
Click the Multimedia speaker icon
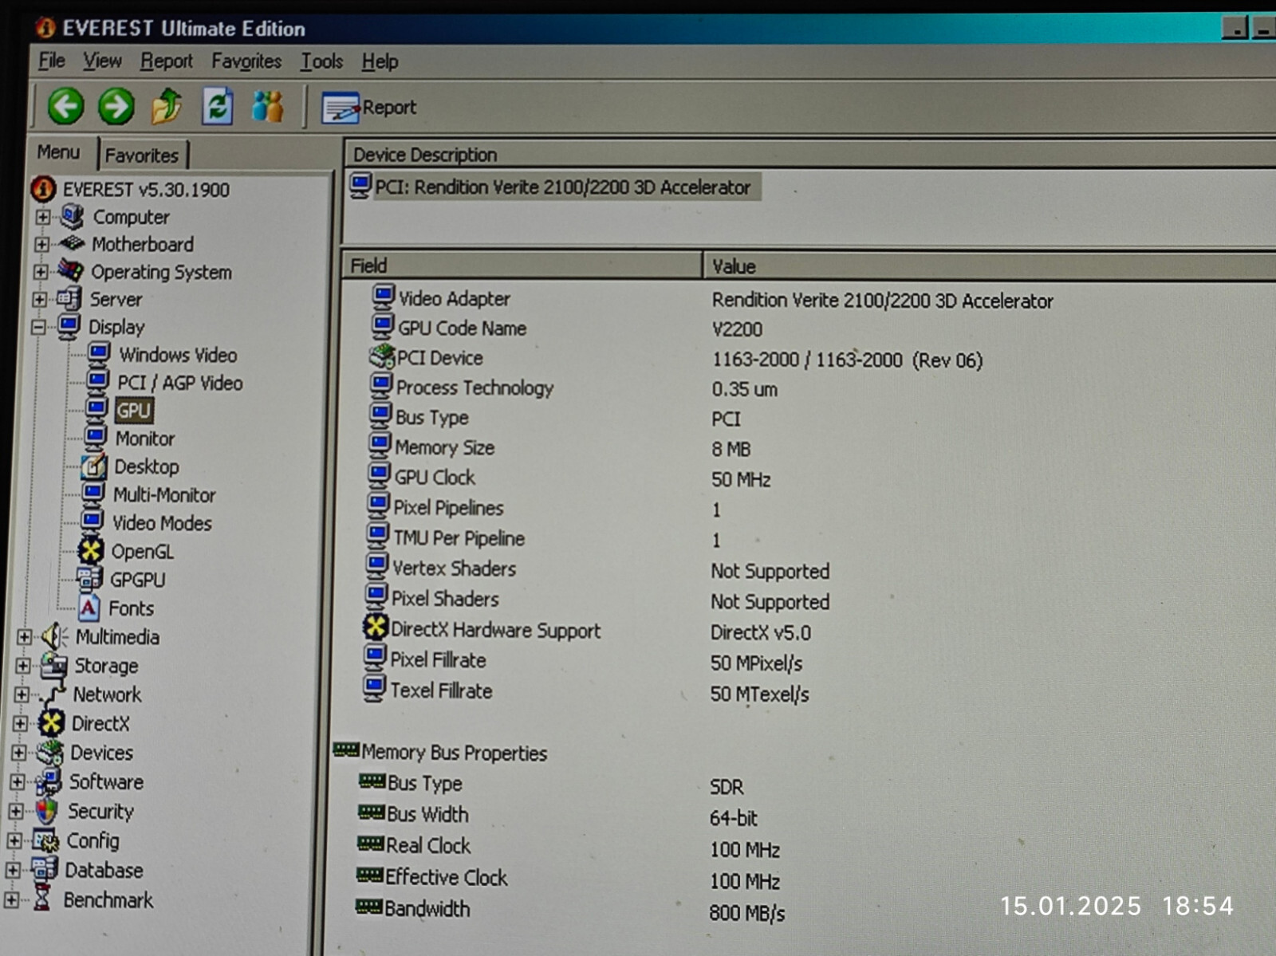55,636
